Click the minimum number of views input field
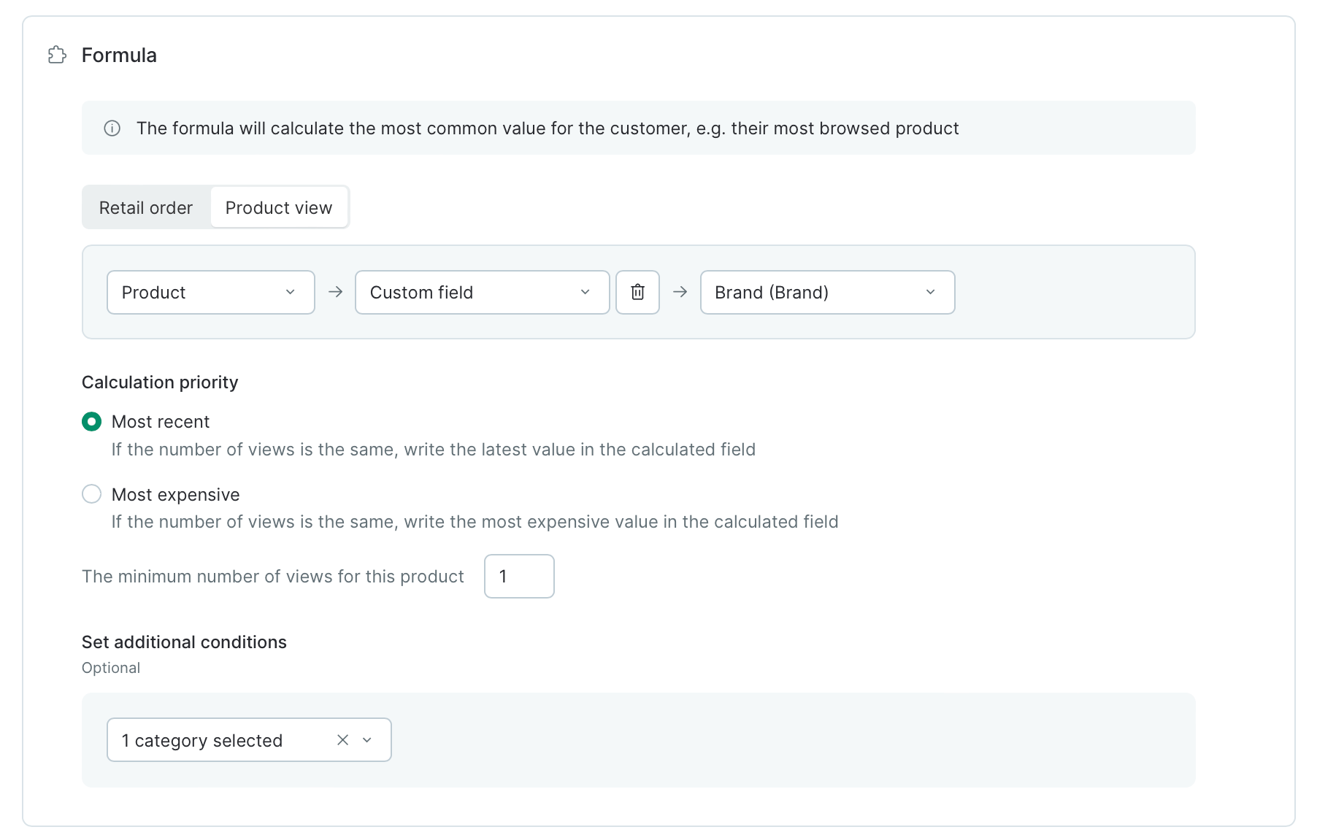 coord(519,576)
